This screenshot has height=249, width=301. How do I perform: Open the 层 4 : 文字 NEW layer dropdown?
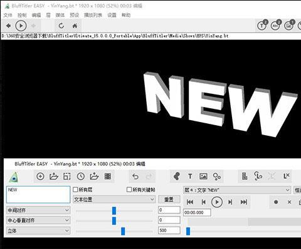(237, 190)
